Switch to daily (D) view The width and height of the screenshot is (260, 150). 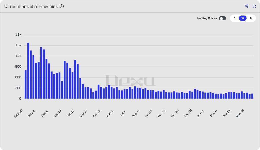coord(234,18)
